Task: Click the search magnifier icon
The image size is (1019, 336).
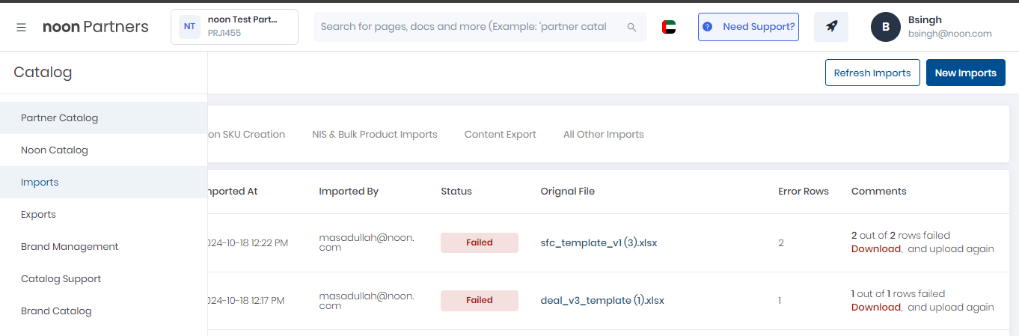Action: point(631,27)
